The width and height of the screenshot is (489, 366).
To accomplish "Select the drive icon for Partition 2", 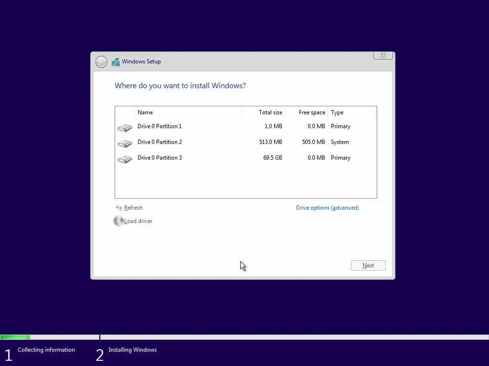I will [x=125, y=143].
